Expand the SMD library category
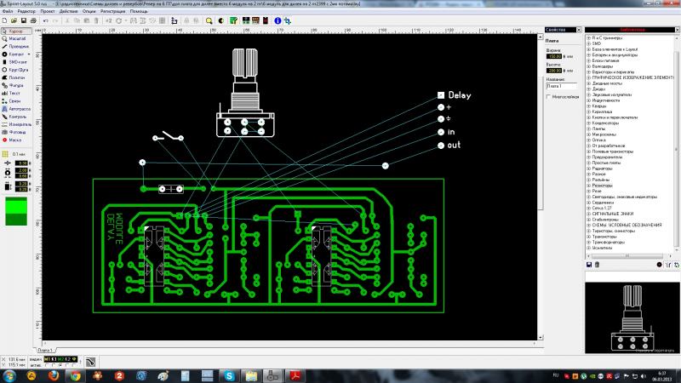The width and height of the screenshot is (681, 383). (588, 43)
